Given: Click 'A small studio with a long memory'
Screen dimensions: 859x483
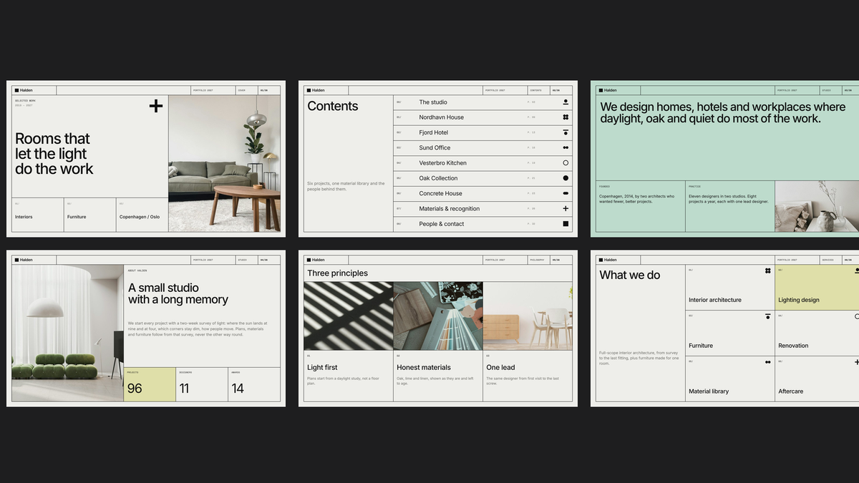Looking at the screenshot, I should [x=178, y=293].
